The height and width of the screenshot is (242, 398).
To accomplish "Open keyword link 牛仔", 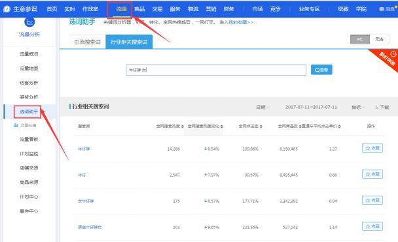I will click(82, 175).
